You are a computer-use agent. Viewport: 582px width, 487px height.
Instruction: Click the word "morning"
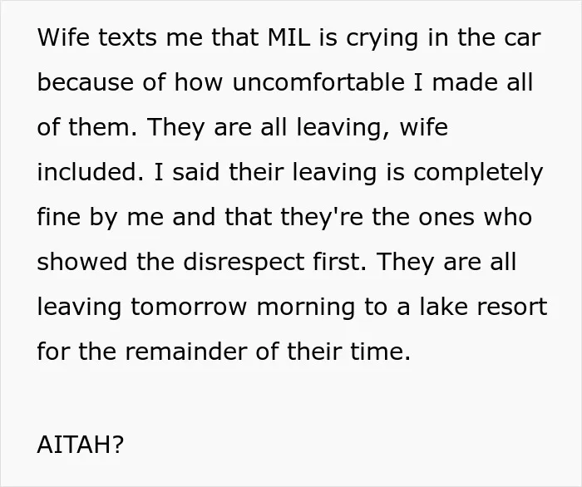coord(306,308)
